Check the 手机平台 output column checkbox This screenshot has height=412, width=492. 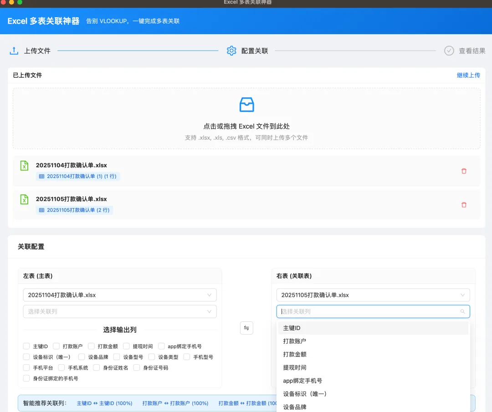(x=26, y=367)
